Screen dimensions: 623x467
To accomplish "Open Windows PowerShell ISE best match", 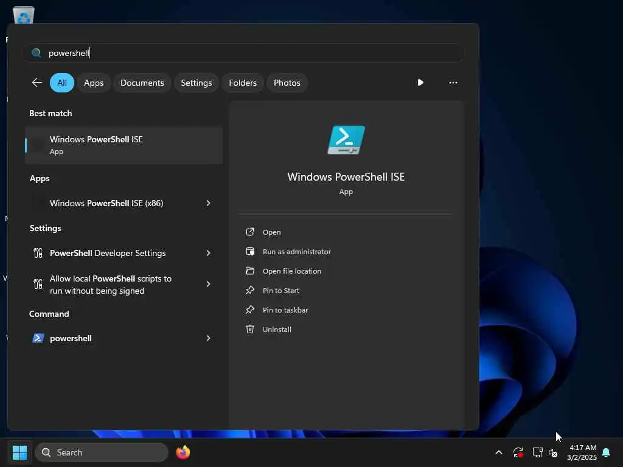I will click(124, 145).
